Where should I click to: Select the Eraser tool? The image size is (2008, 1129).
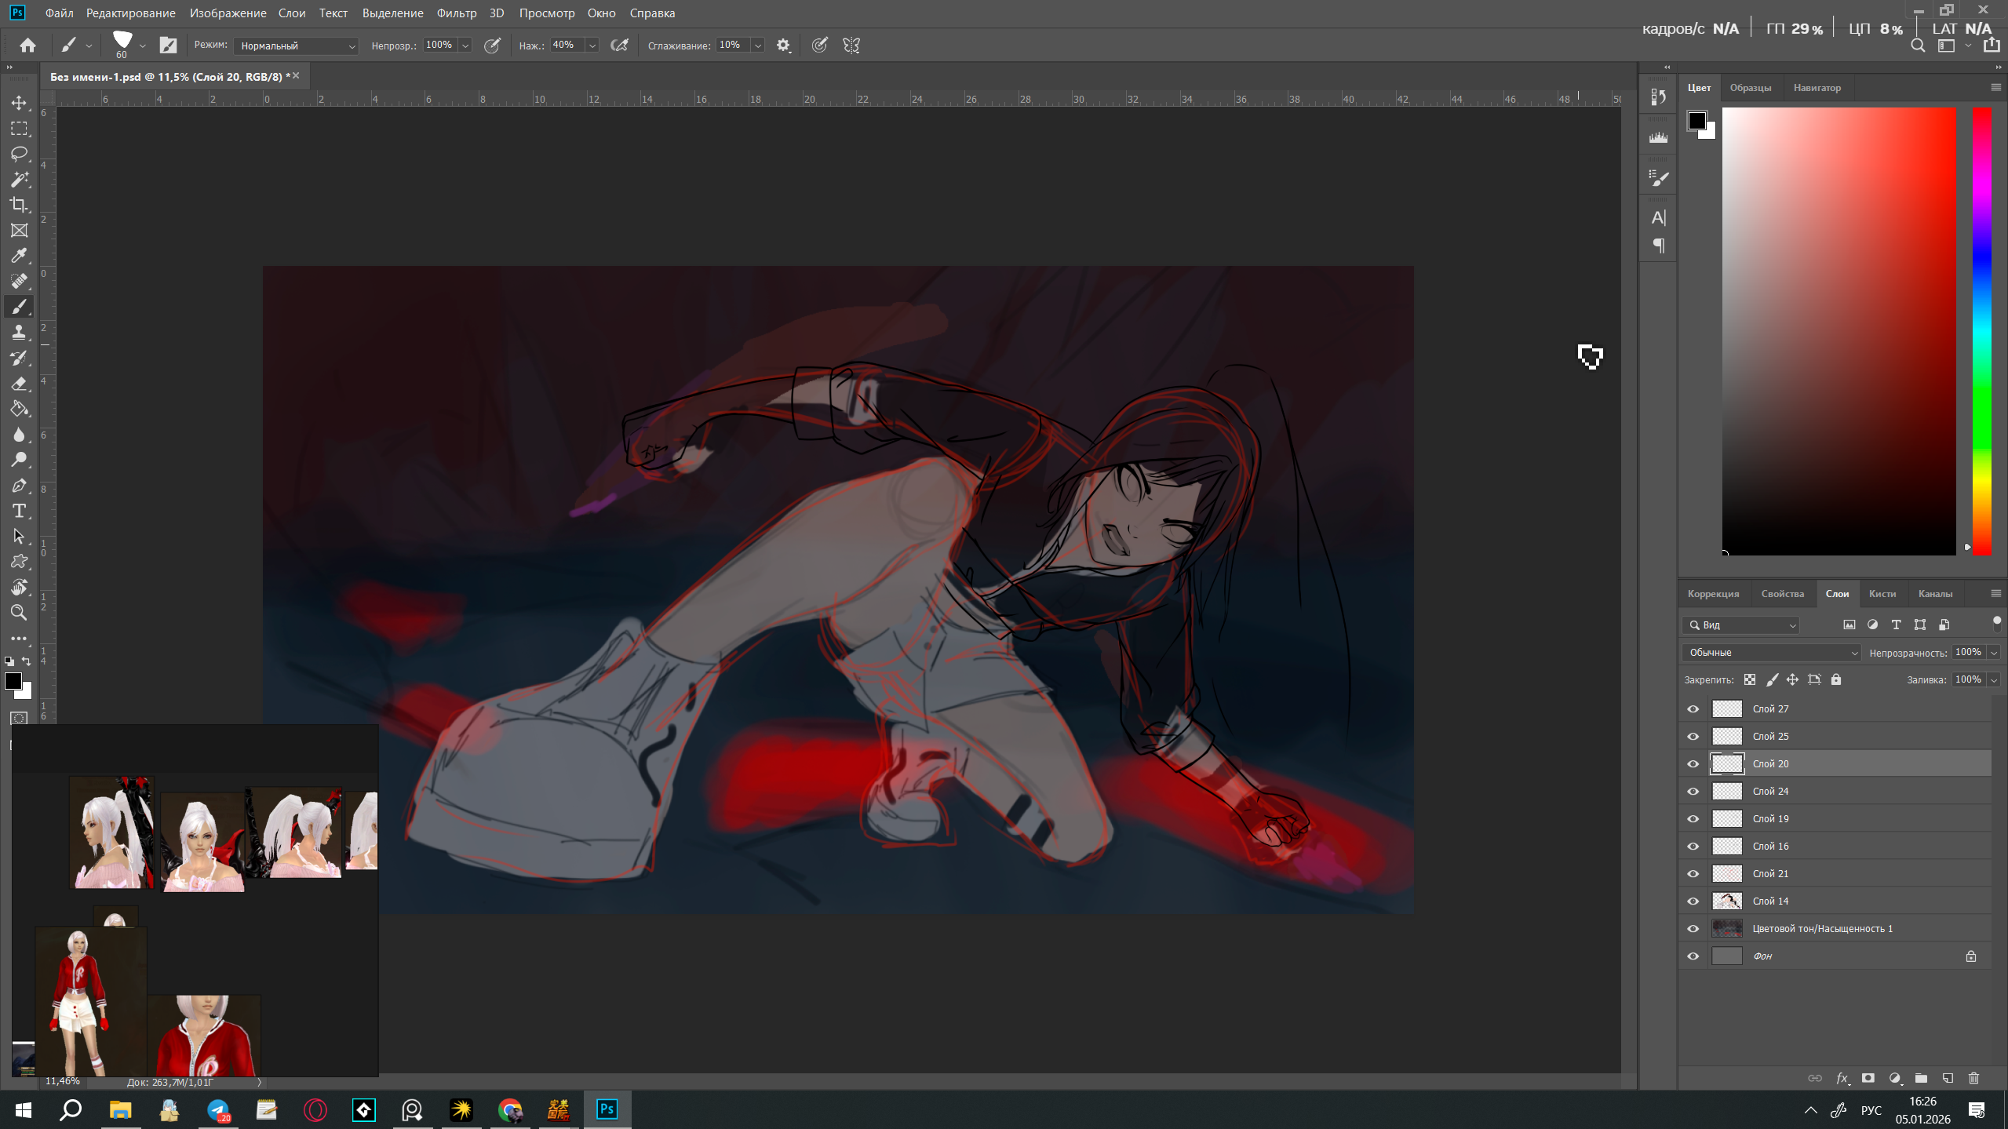pos(20,384)
